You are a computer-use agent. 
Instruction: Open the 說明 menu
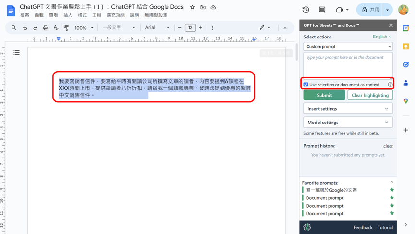click(134, 15)
